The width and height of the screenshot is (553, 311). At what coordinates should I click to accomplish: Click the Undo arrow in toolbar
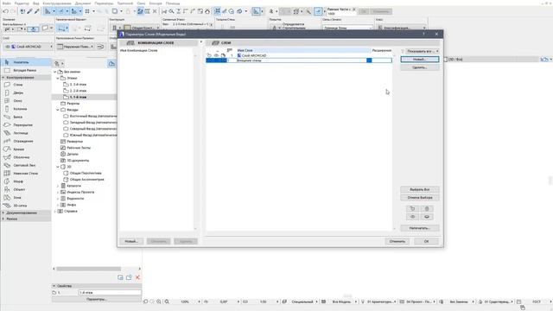point(6,11)
